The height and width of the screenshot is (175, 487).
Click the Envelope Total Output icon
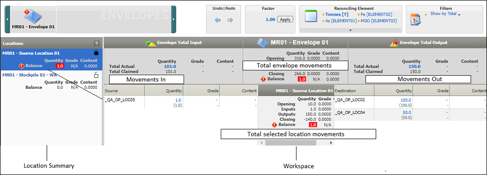394,43
